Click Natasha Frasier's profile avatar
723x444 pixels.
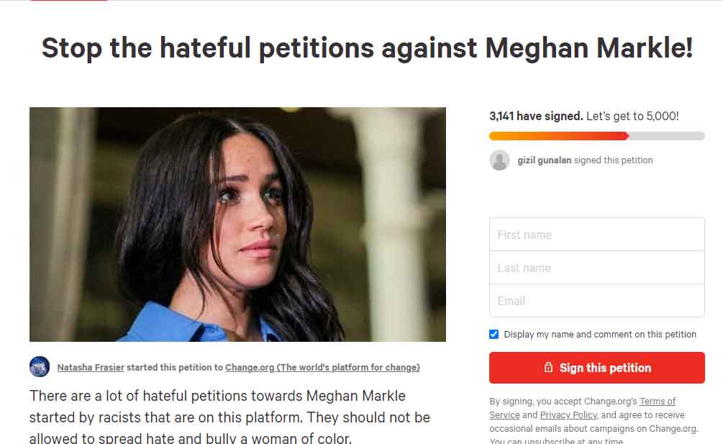pyautogui.click(x=40, y=366)
